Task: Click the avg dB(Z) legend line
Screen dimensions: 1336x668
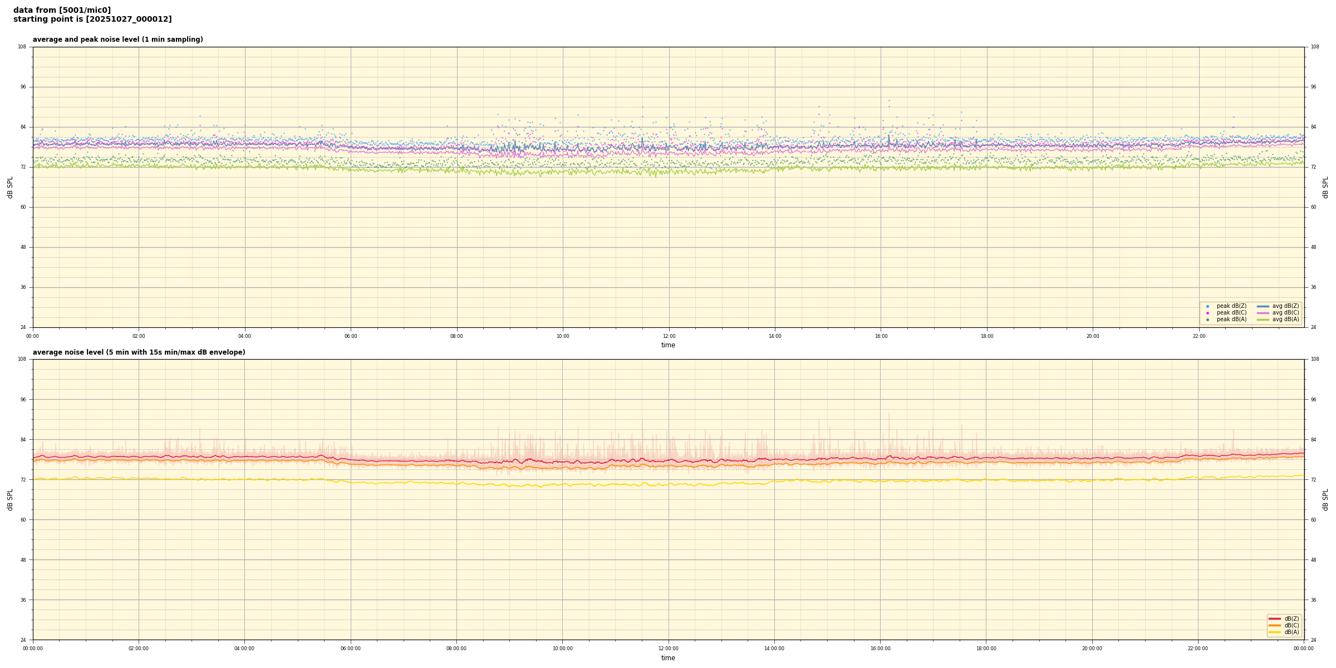Action: (x=1263, y=306)
